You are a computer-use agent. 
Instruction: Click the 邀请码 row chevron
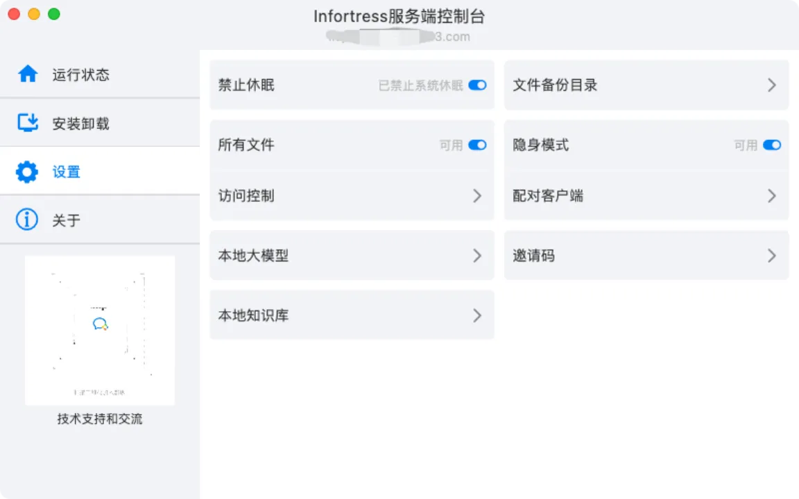point(772,256)
